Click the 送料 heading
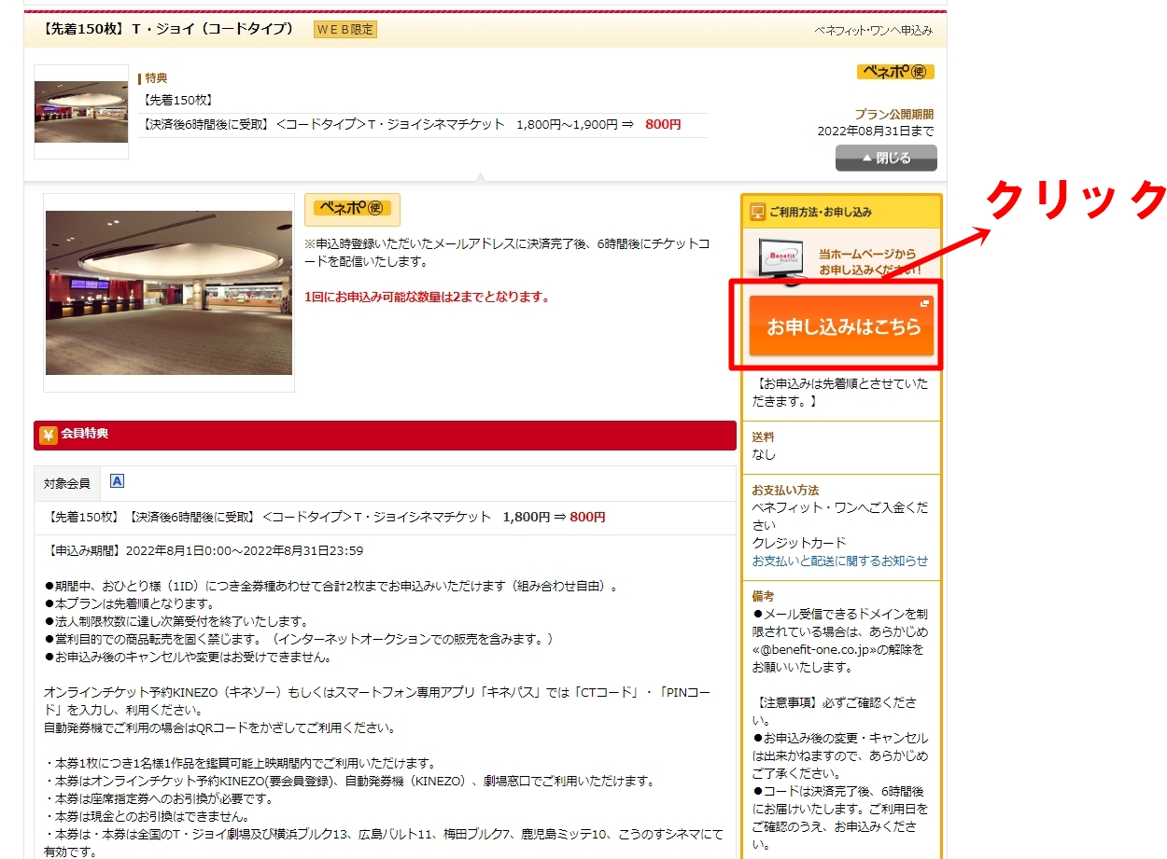 pyautogui.click(x=763, y=436)
